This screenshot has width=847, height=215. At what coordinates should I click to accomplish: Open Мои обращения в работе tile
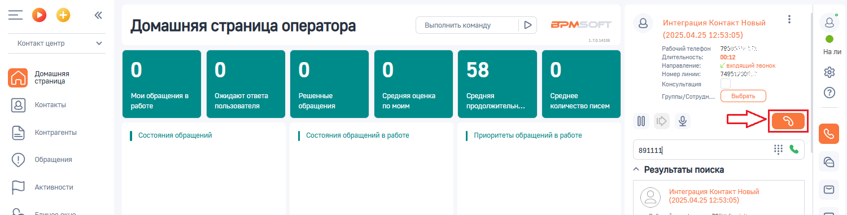tap(161, 84)
